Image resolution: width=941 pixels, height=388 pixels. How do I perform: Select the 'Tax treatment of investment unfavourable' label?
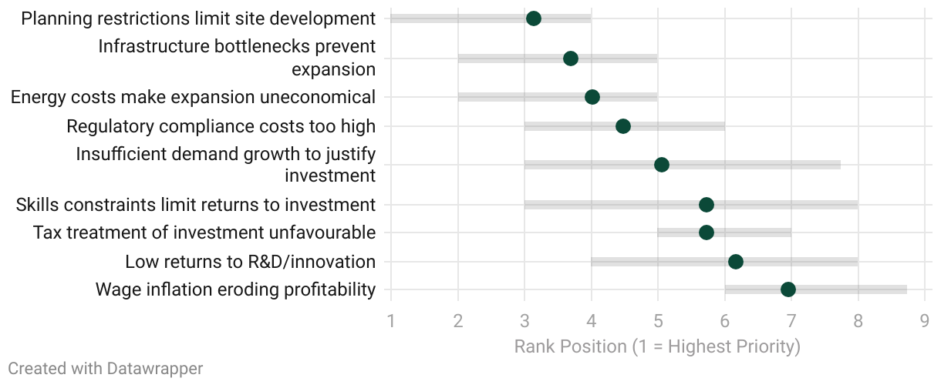[204, 232]
